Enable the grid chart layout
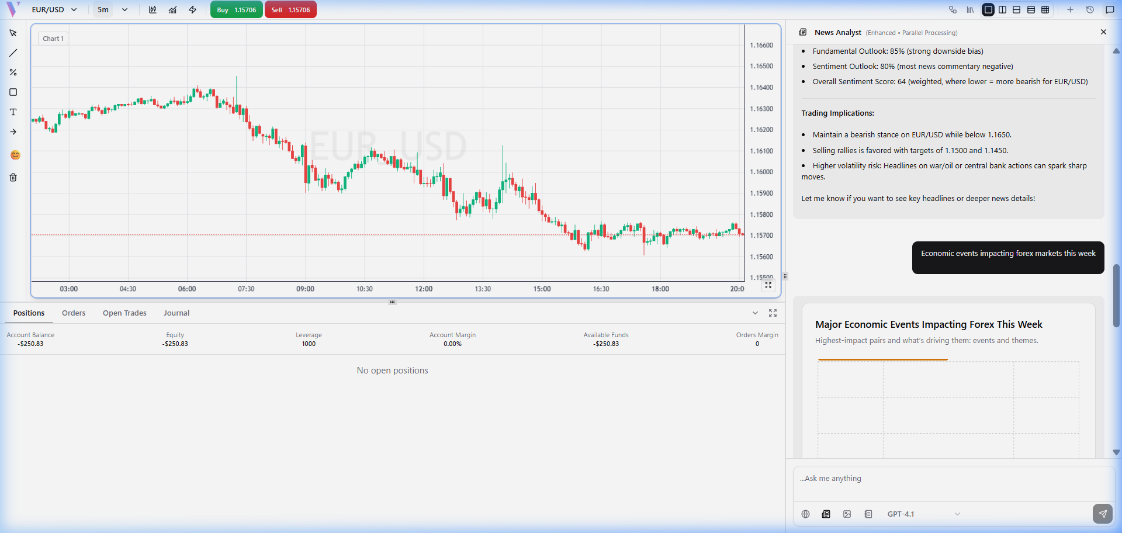This screenshot has height=533, width=1122. click(x=1045, y=10)
